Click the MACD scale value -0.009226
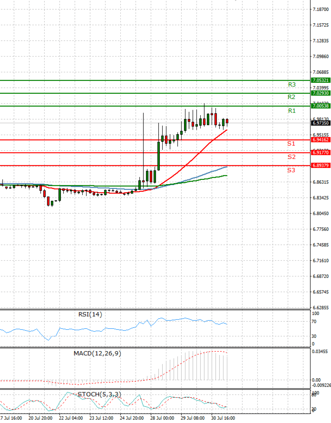Screen dimensions: 331x423 tap(321, 385)
